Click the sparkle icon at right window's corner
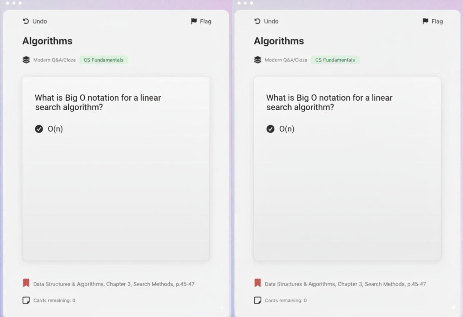This screenshot has width=463, height=317. (453, 307)
